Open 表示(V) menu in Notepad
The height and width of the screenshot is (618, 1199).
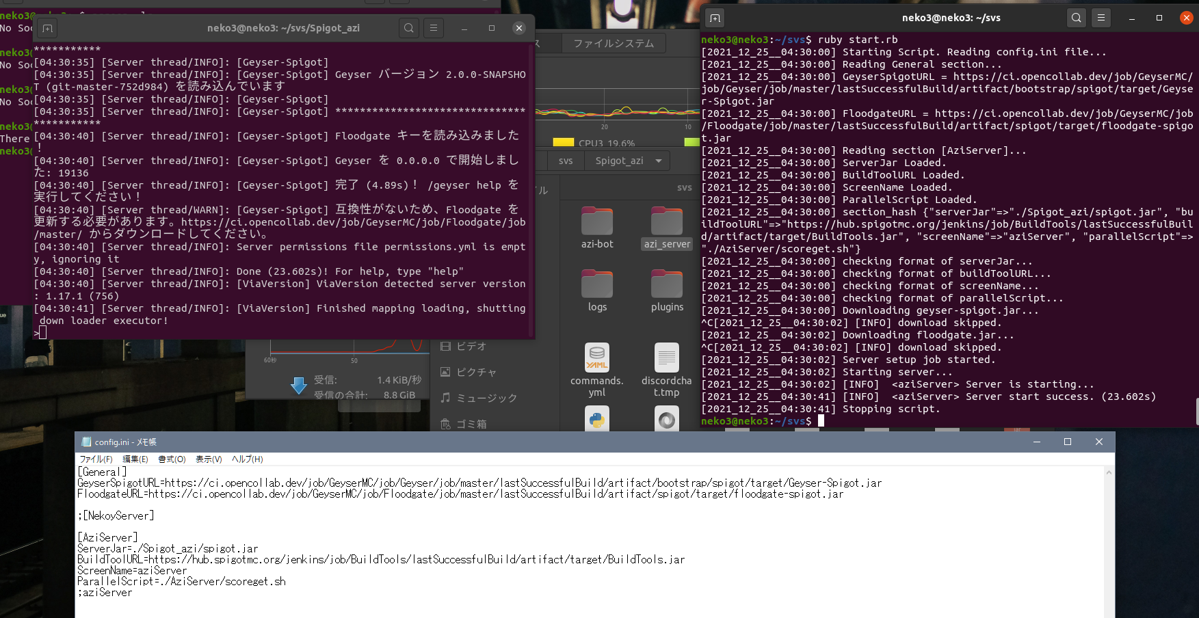[x=209, y=459]
